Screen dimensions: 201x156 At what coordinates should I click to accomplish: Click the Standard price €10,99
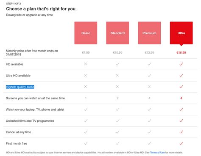tap(117, 52)
